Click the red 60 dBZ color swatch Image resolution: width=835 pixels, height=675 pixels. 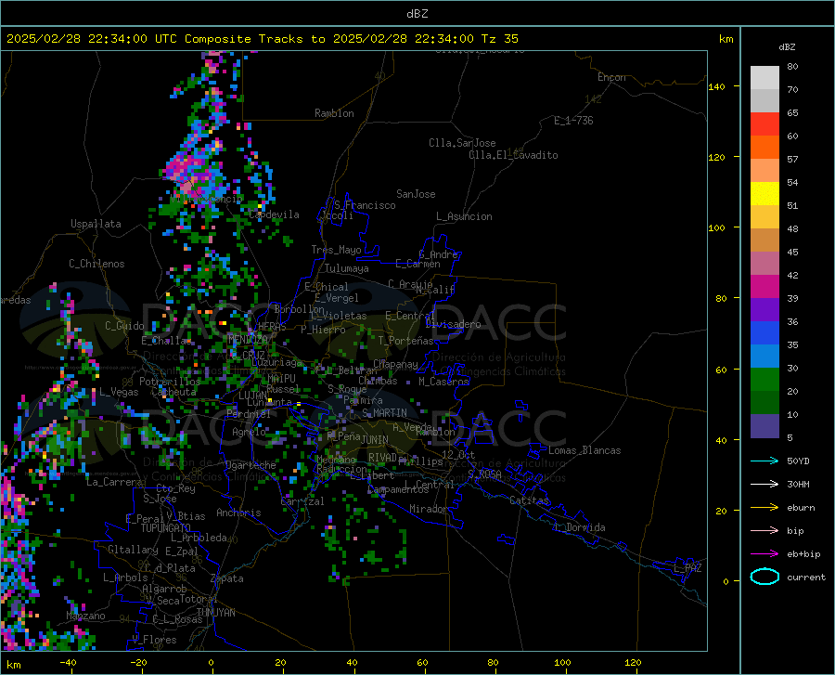[764, 124]
